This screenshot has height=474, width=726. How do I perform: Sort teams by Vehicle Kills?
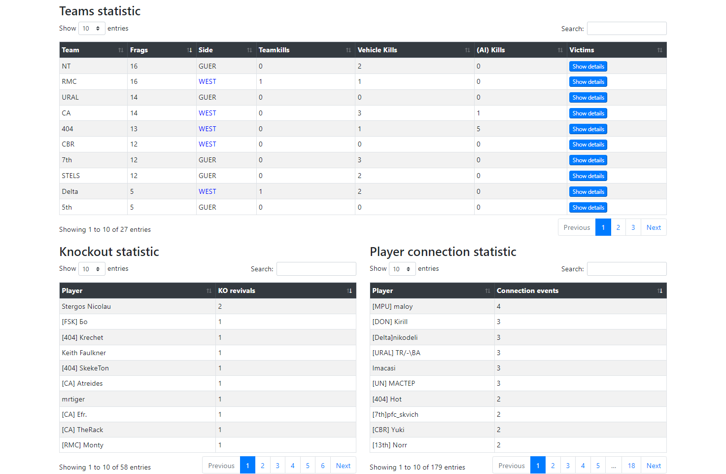pos(466,50)
